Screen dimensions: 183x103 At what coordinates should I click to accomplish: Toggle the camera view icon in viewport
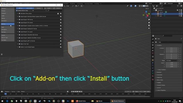click(149, 25)
